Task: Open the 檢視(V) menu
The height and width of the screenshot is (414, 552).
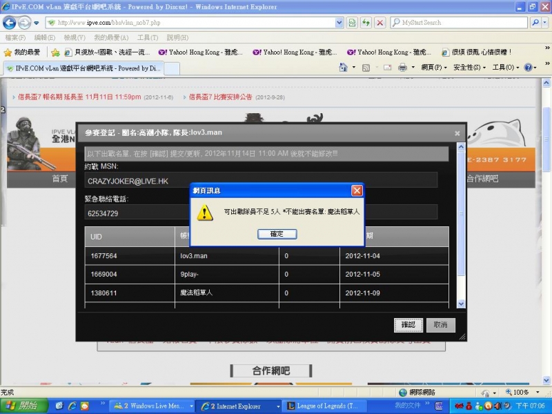Action: [x=75, y=37]
